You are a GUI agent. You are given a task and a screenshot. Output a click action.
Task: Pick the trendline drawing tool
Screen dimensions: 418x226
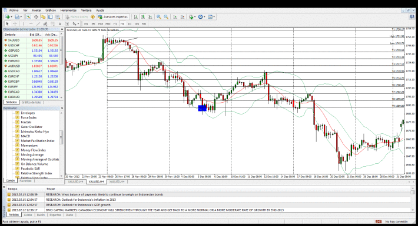pyautogui.click(x=38, y=24)
